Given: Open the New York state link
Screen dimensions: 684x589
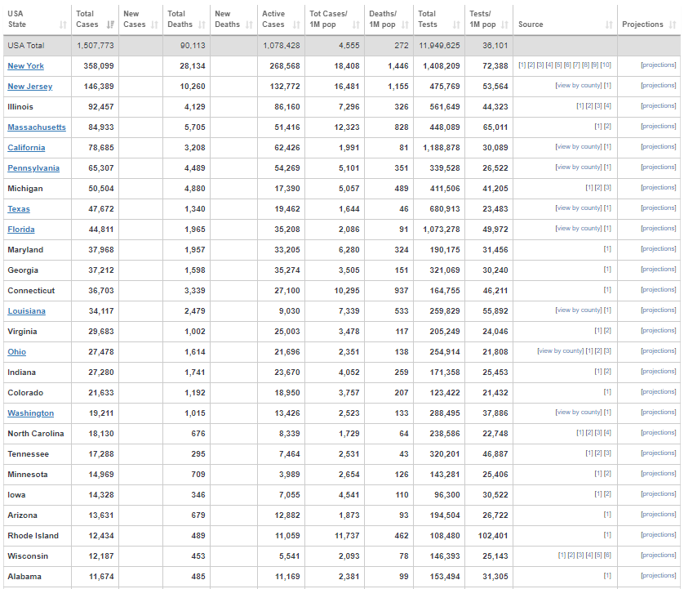Looking at the screenshot, I should point(25,66).
